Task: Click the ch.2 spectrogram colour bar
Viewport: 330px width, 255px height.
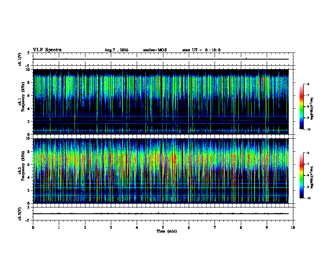Action: pos(301,175)
